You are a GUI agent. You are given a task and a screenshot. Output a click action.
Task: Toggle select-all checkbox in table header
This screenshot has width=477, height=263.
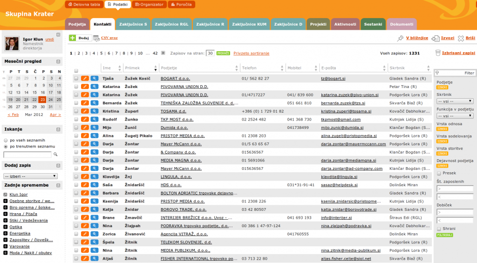click(76, 71)
